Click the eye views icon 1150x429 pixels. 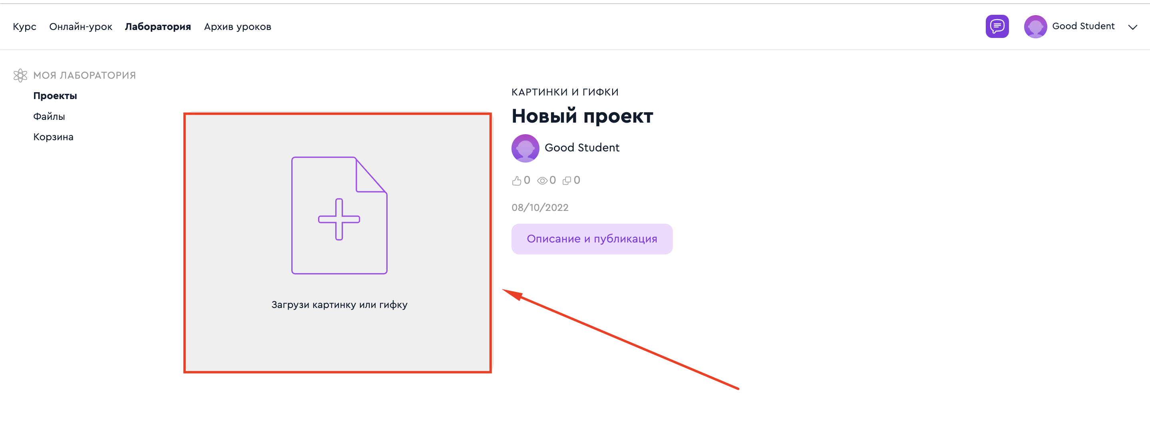coord(542,181)
